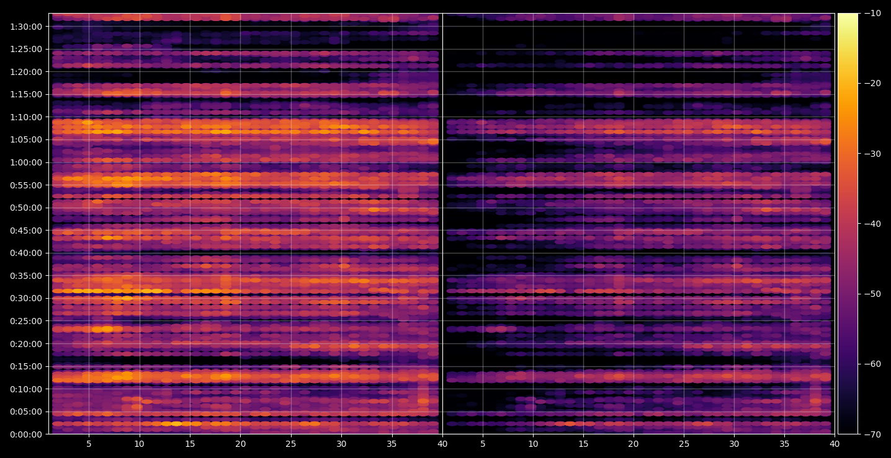Pick the 1:10:00 tick label
891x458 pixels.
coord(25,117)
